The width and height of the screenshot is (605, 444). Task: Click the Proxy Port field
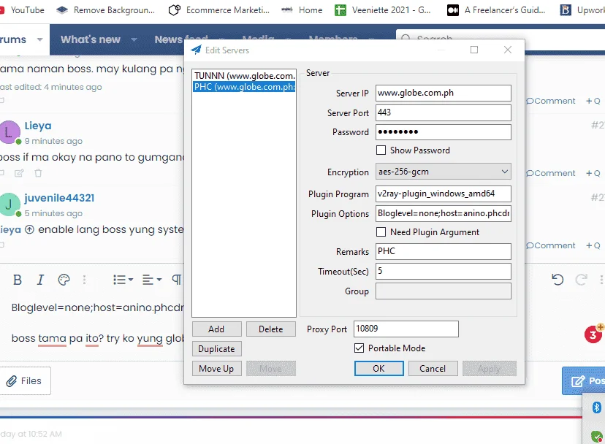[406, 329]
